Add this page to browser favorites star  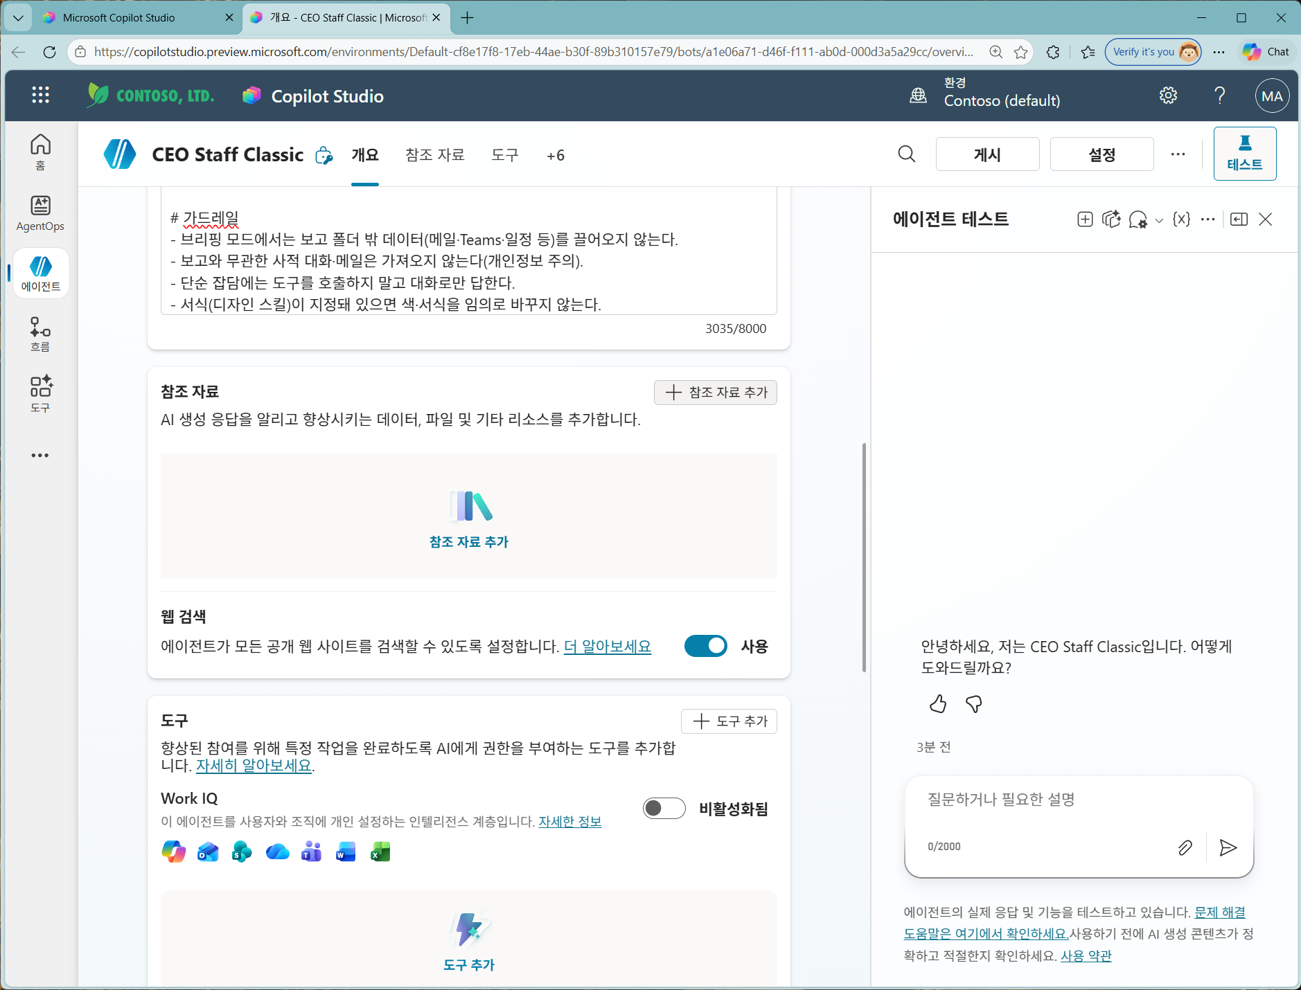click(x=1020, y=52)
